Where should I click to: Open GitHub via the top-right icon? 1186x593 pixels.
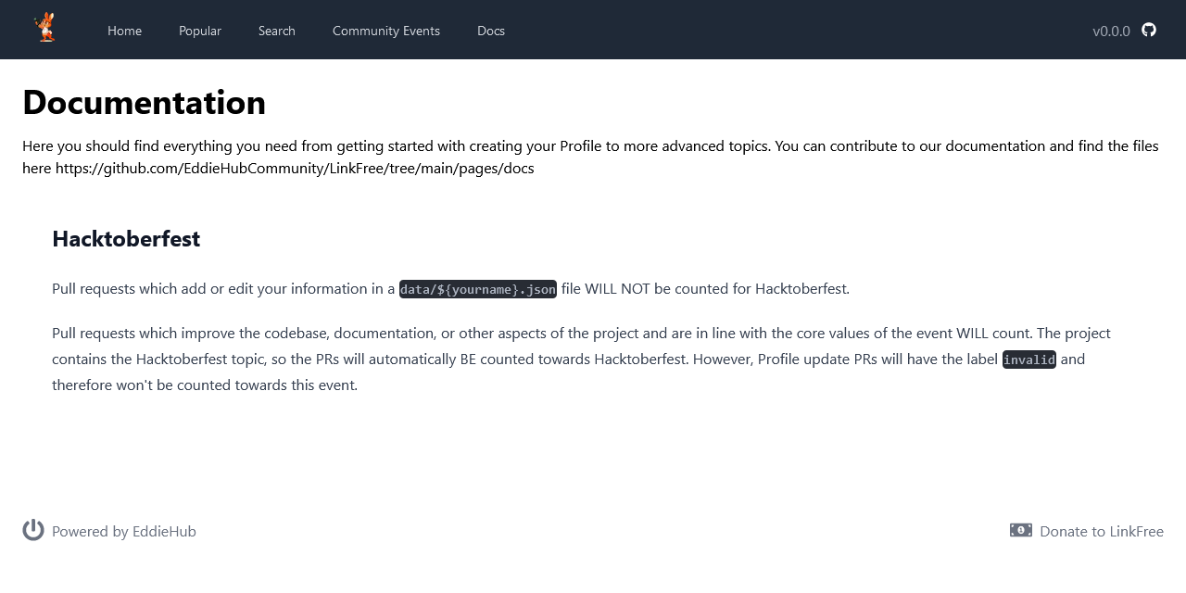tap(1149, 30)
